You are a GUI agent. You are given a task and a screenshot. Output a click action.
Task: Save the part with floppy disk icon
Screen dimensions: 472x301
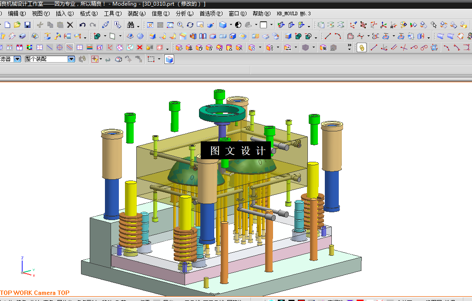tap(27, 25)
